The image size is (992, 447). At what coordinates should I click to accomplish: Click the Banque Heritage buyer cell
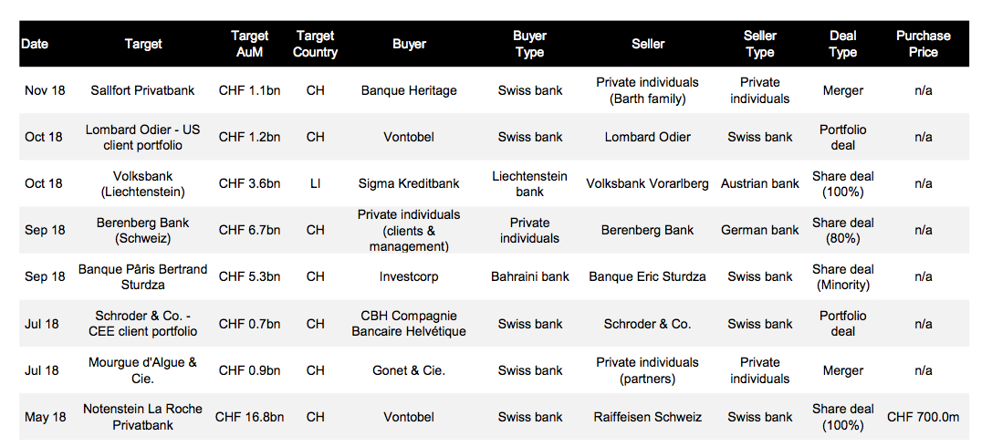[409, 90]
